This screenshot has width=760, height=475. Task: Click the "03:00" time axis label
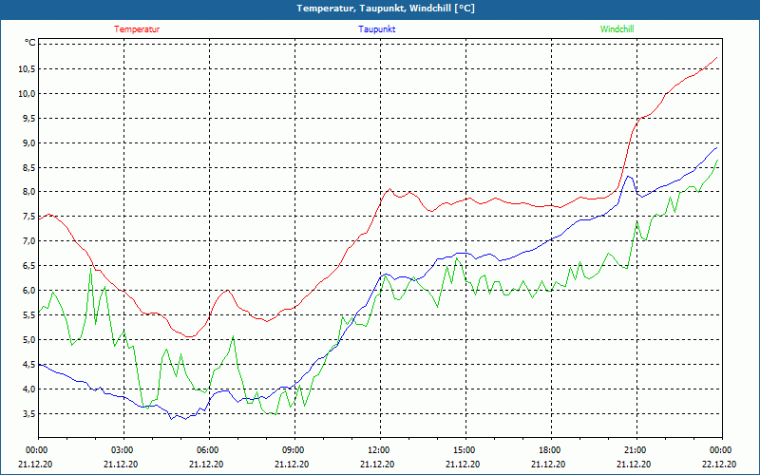click(123, 450)
